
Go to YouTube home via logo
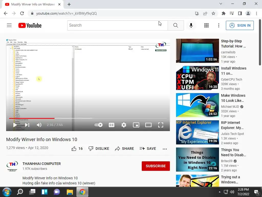click(30, 25)
